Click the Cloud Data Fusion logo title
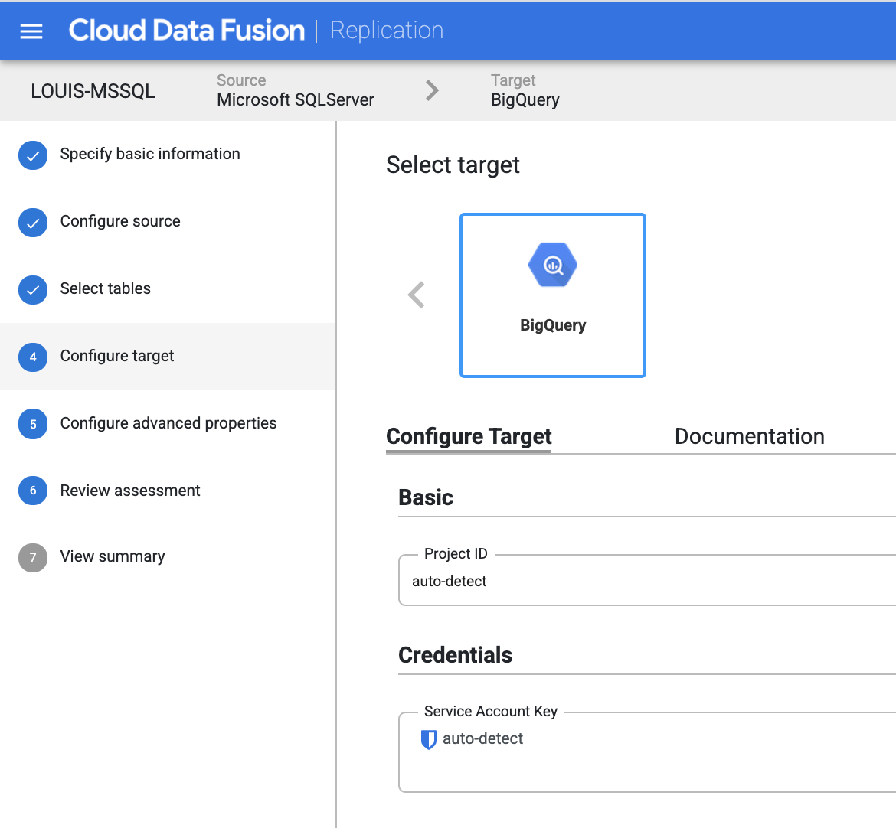Screen dimensions: 896x828 187,31
